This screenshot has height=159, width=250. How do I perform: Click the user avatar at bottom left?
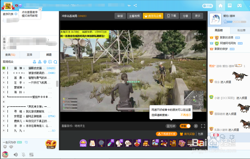point(5,155)
